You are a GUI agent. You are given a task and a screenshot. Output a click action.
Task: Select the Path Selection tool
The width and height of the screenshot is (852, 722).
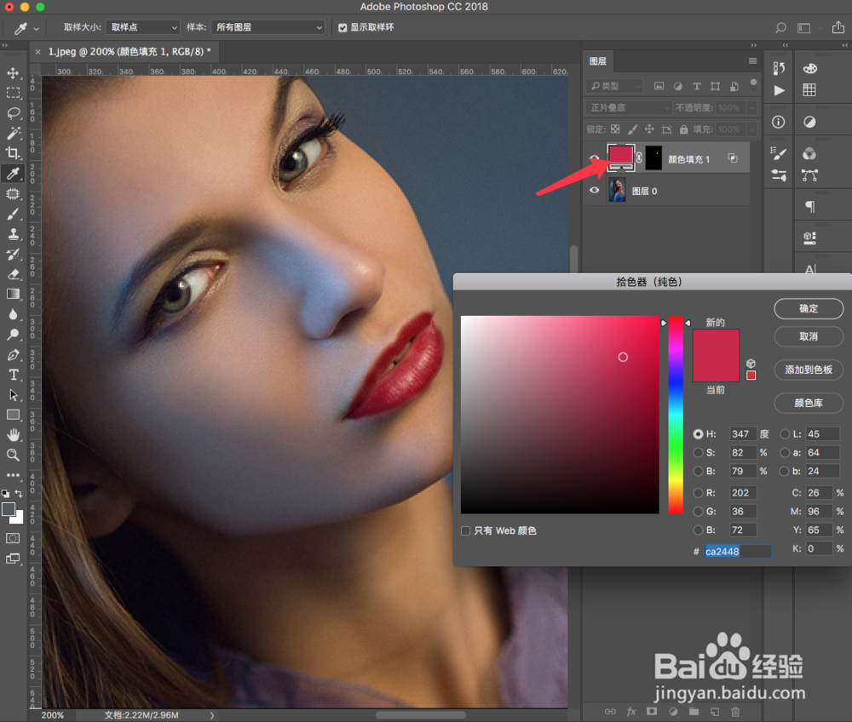(13, 395)
